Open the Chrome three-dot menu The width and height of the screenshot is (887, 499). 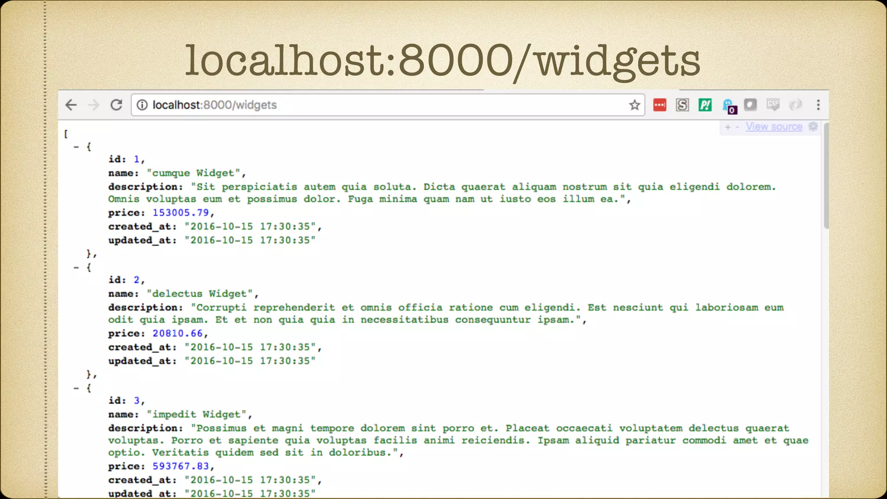[x=818, y=105]
